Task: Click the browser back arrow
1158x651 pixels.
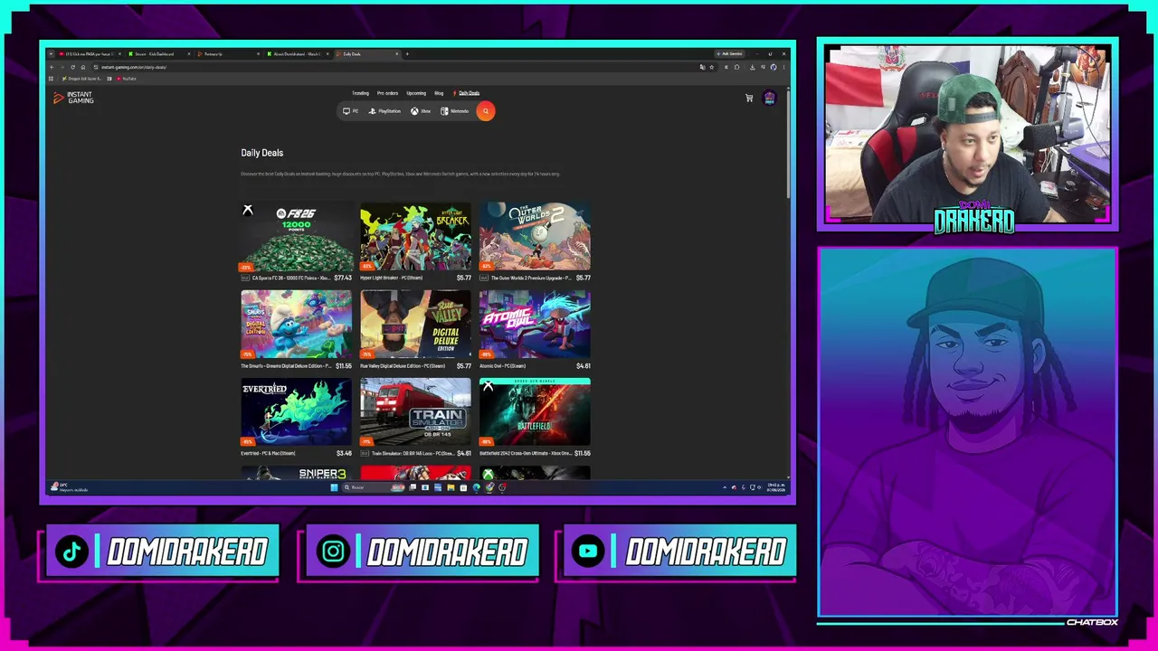Action: pyautogui.click(x=52, y=67)
